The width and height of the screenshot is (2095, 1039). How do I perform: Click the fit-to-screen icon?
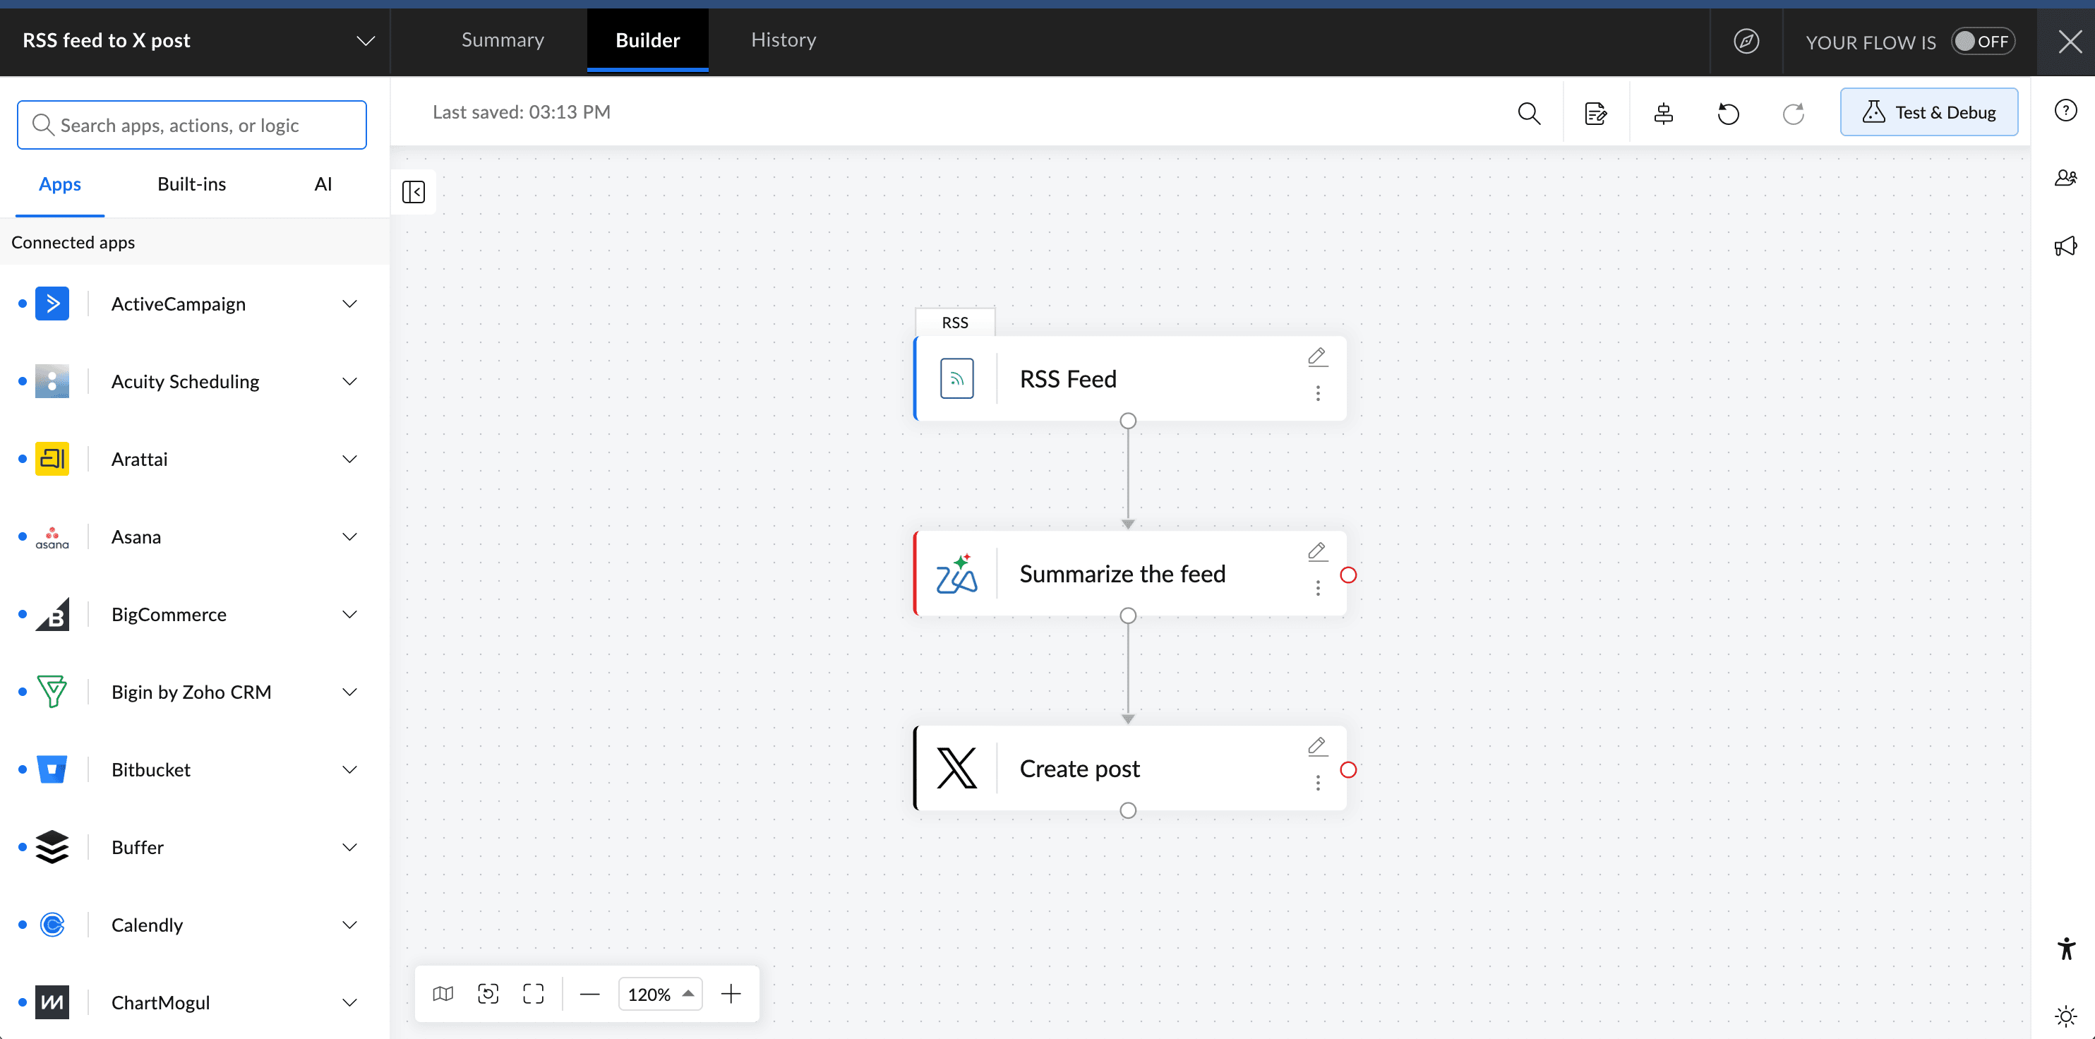click(534, 993)
